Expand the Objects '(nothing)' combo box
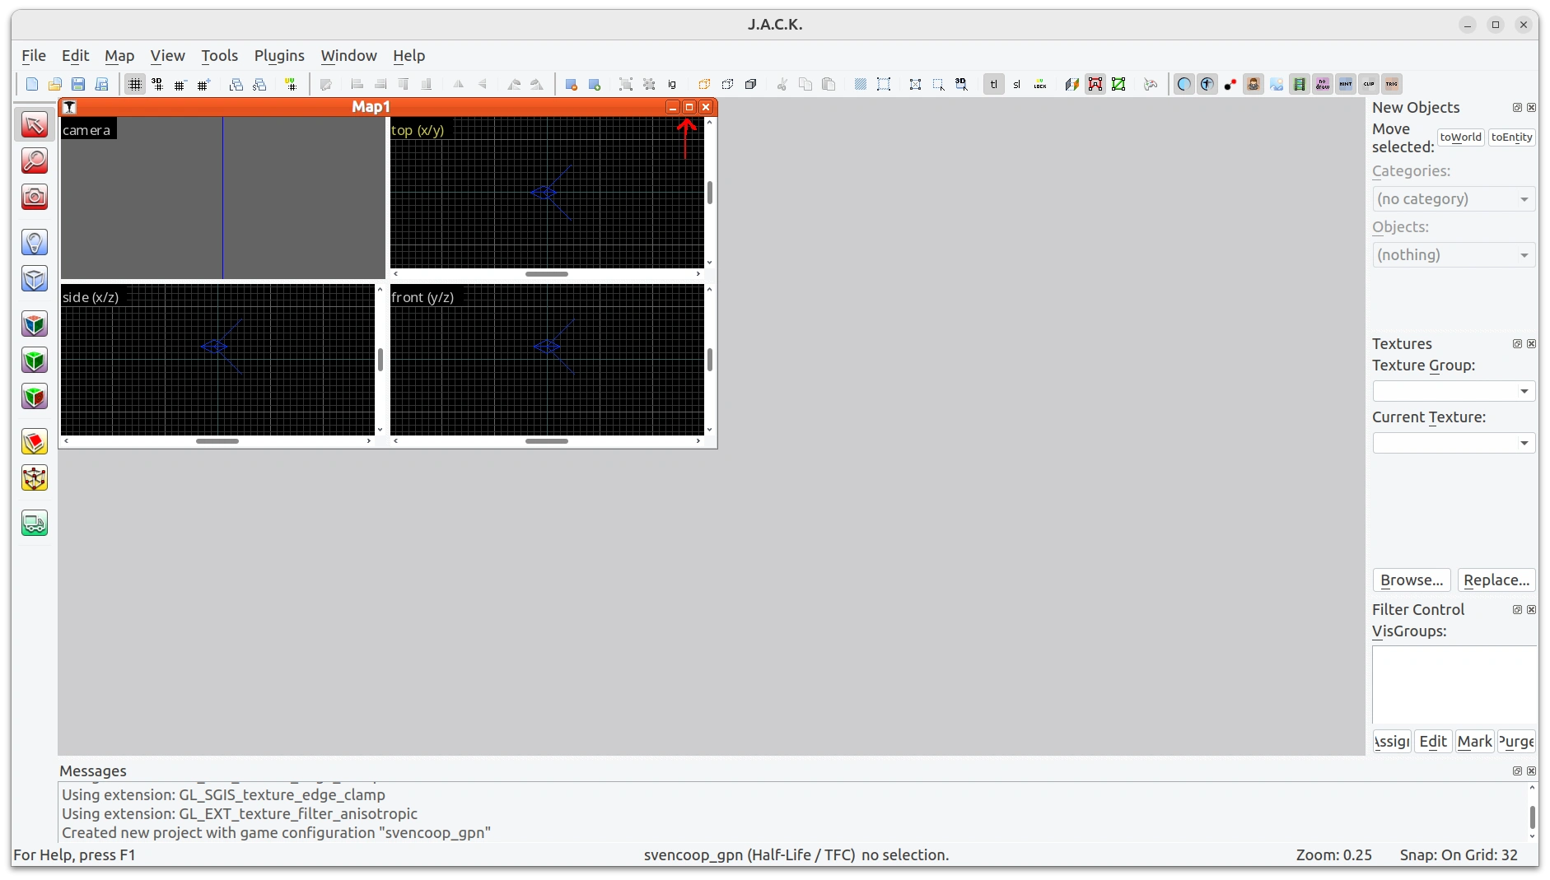 click(1454, 254)
